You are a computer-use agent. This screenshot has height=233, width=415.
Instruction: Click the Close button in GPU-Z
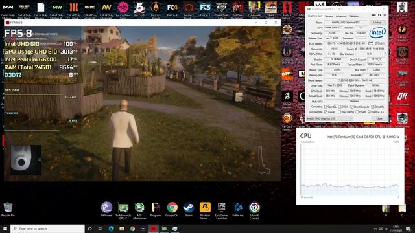pyautogui.click(x=379, y=118)
